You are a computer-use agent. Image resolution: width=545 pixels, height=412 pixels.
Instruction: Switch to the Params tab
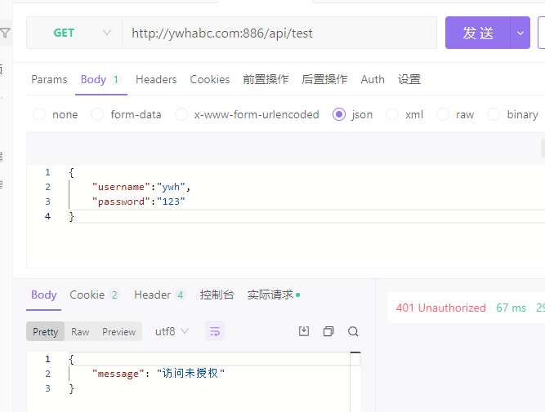pyautogui.click(x=49, y=79)
